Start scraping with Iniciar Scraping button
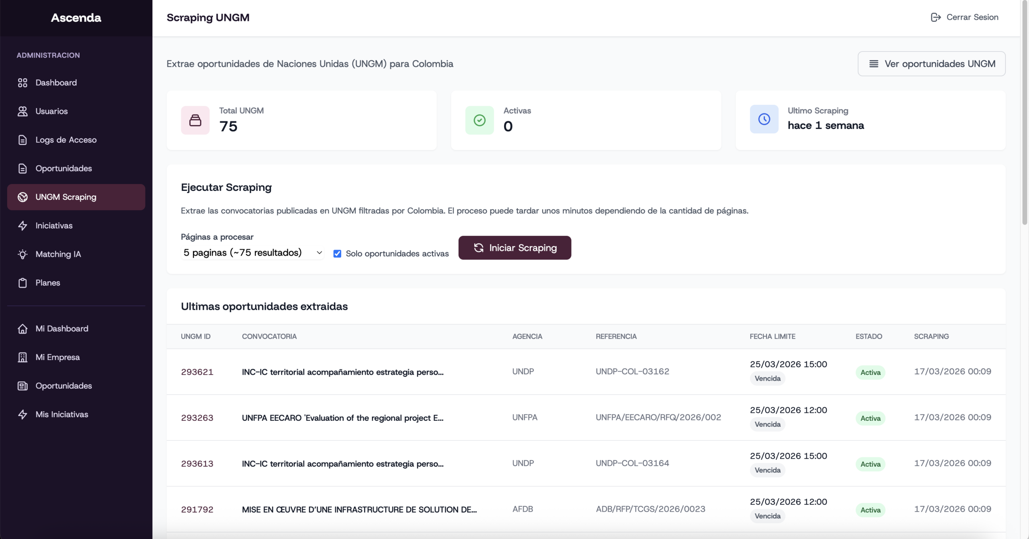Viewport: 1029px width, 539px height. tap(514, 248)
